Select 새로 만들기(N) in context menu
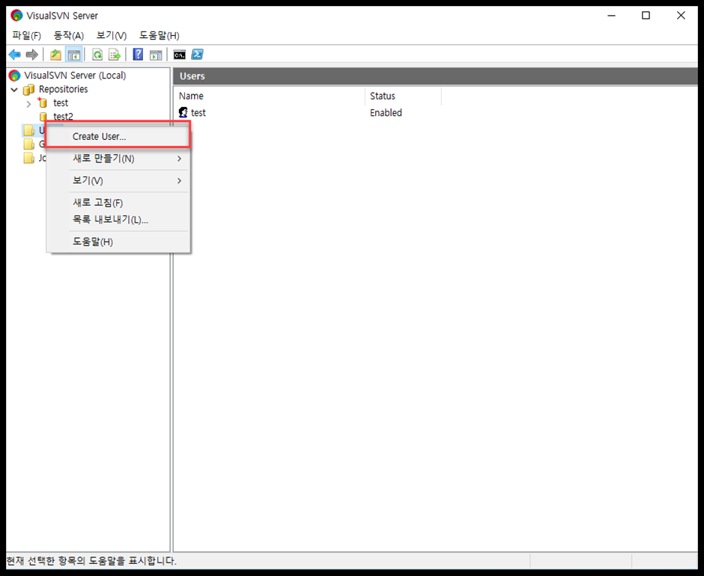This screenshot has width=704, height=576. (x=118, y=159)
